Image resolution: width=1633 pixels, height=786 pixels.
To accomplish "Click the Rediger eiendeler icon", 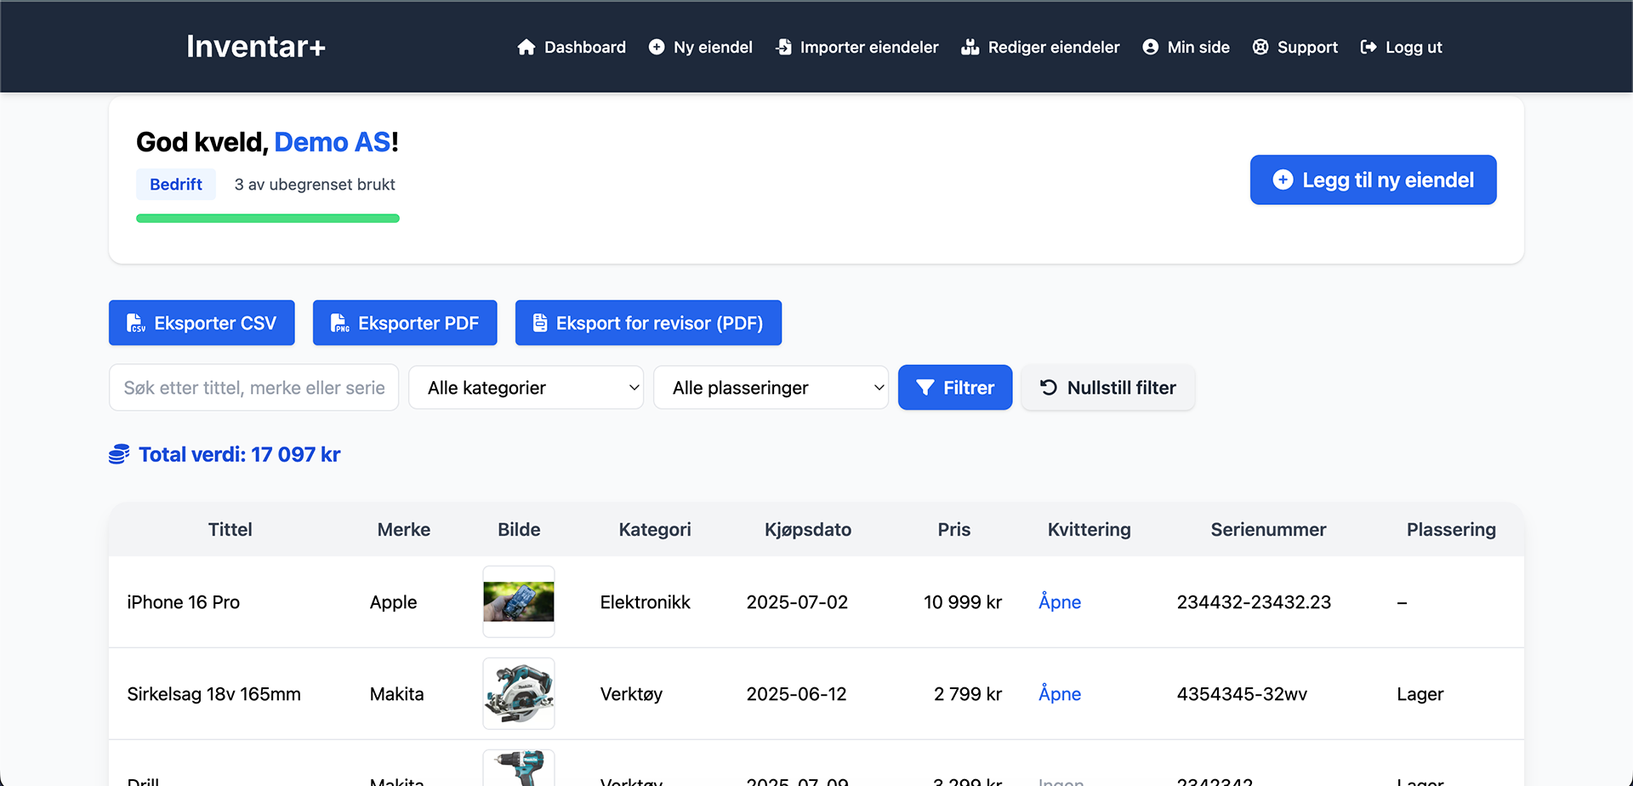I will [x=970, y=48].
